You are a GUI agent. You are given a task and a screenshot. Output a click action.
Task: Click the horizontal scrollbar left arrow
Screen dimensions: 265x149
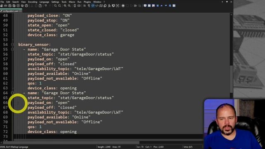click(x=1, y=143)
